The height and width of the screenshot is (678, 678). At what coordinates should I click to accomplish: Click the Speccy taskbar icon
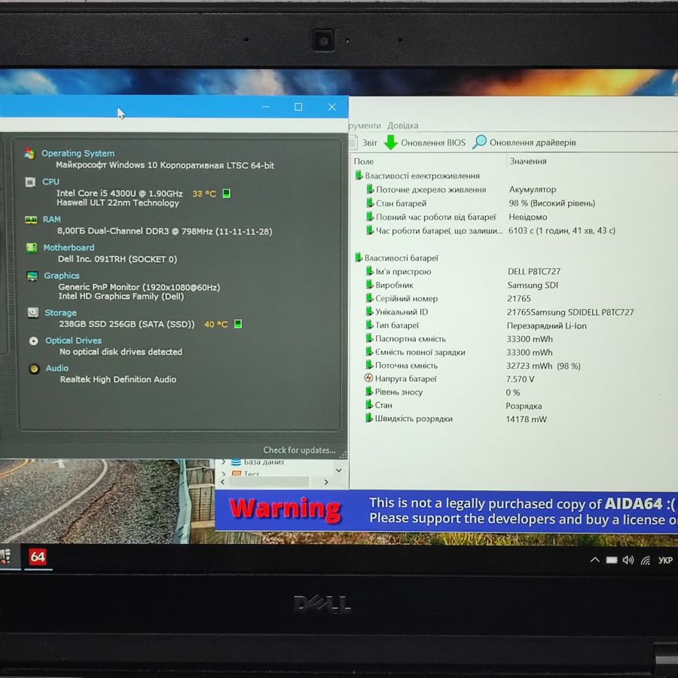5,557
